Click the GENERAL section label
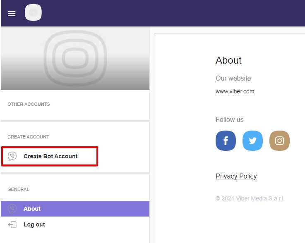 [18, 189]
